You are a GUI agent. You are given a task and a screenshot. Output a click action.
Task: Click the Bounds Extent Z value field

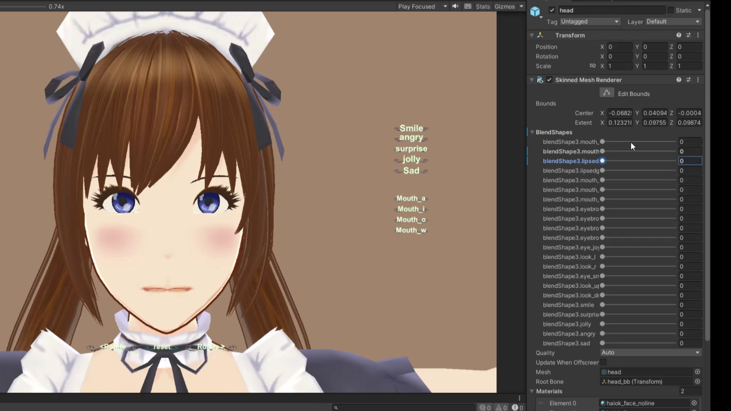[x=689, y=123]
